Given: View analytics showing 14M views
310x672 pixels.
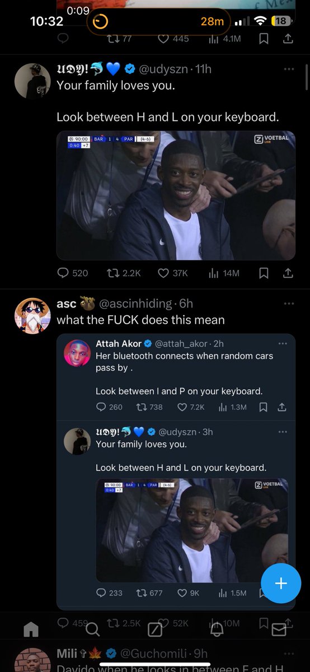Looking at the screenshot, I should 224,273.
